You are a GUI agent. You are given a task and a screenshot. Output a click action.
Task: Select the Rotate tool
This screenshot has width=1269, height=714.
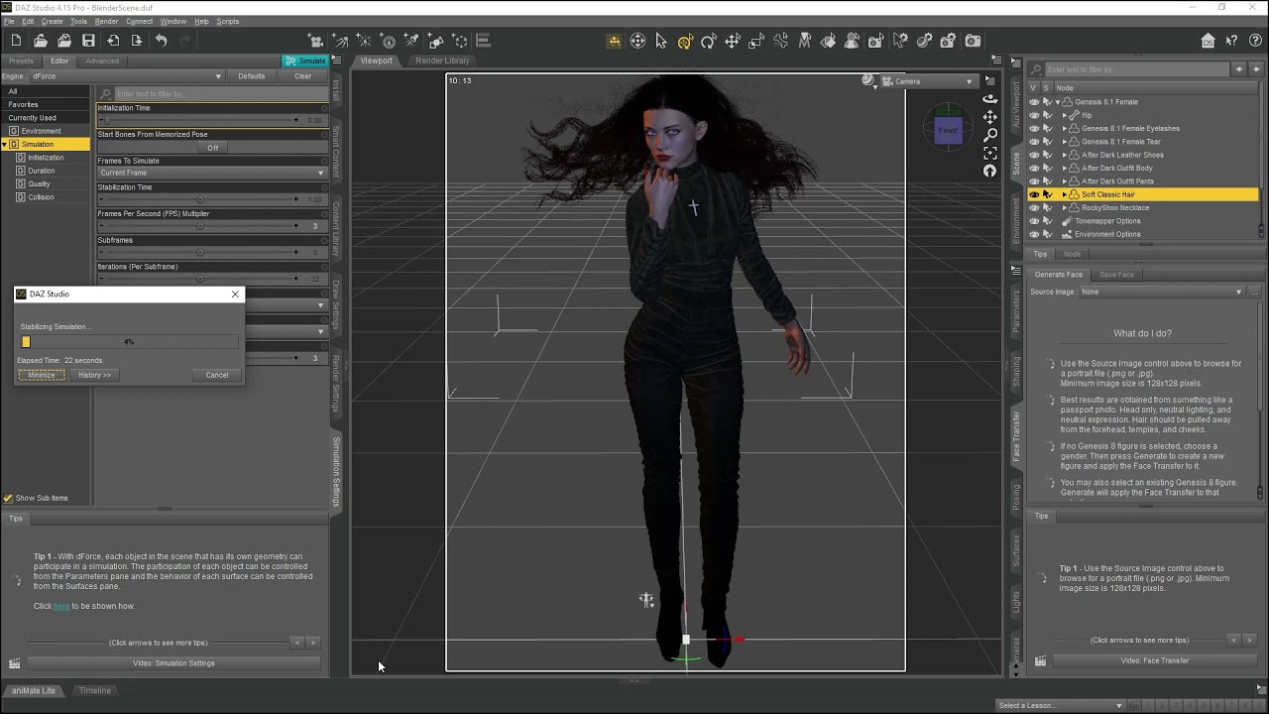(x=709, y=41)
